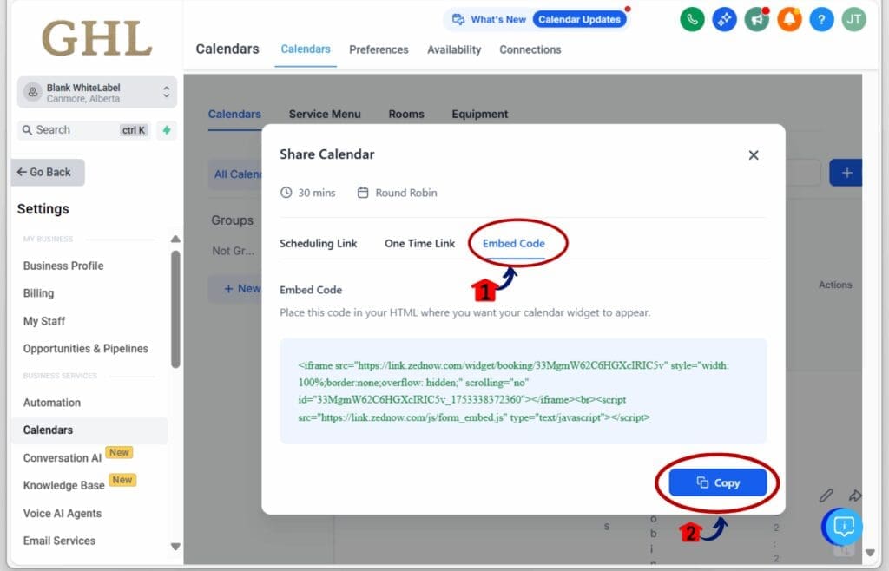This screenshot has height=571, width=889.
Task: Open the JT user avatar menu
Action: [x=854, y=20]
